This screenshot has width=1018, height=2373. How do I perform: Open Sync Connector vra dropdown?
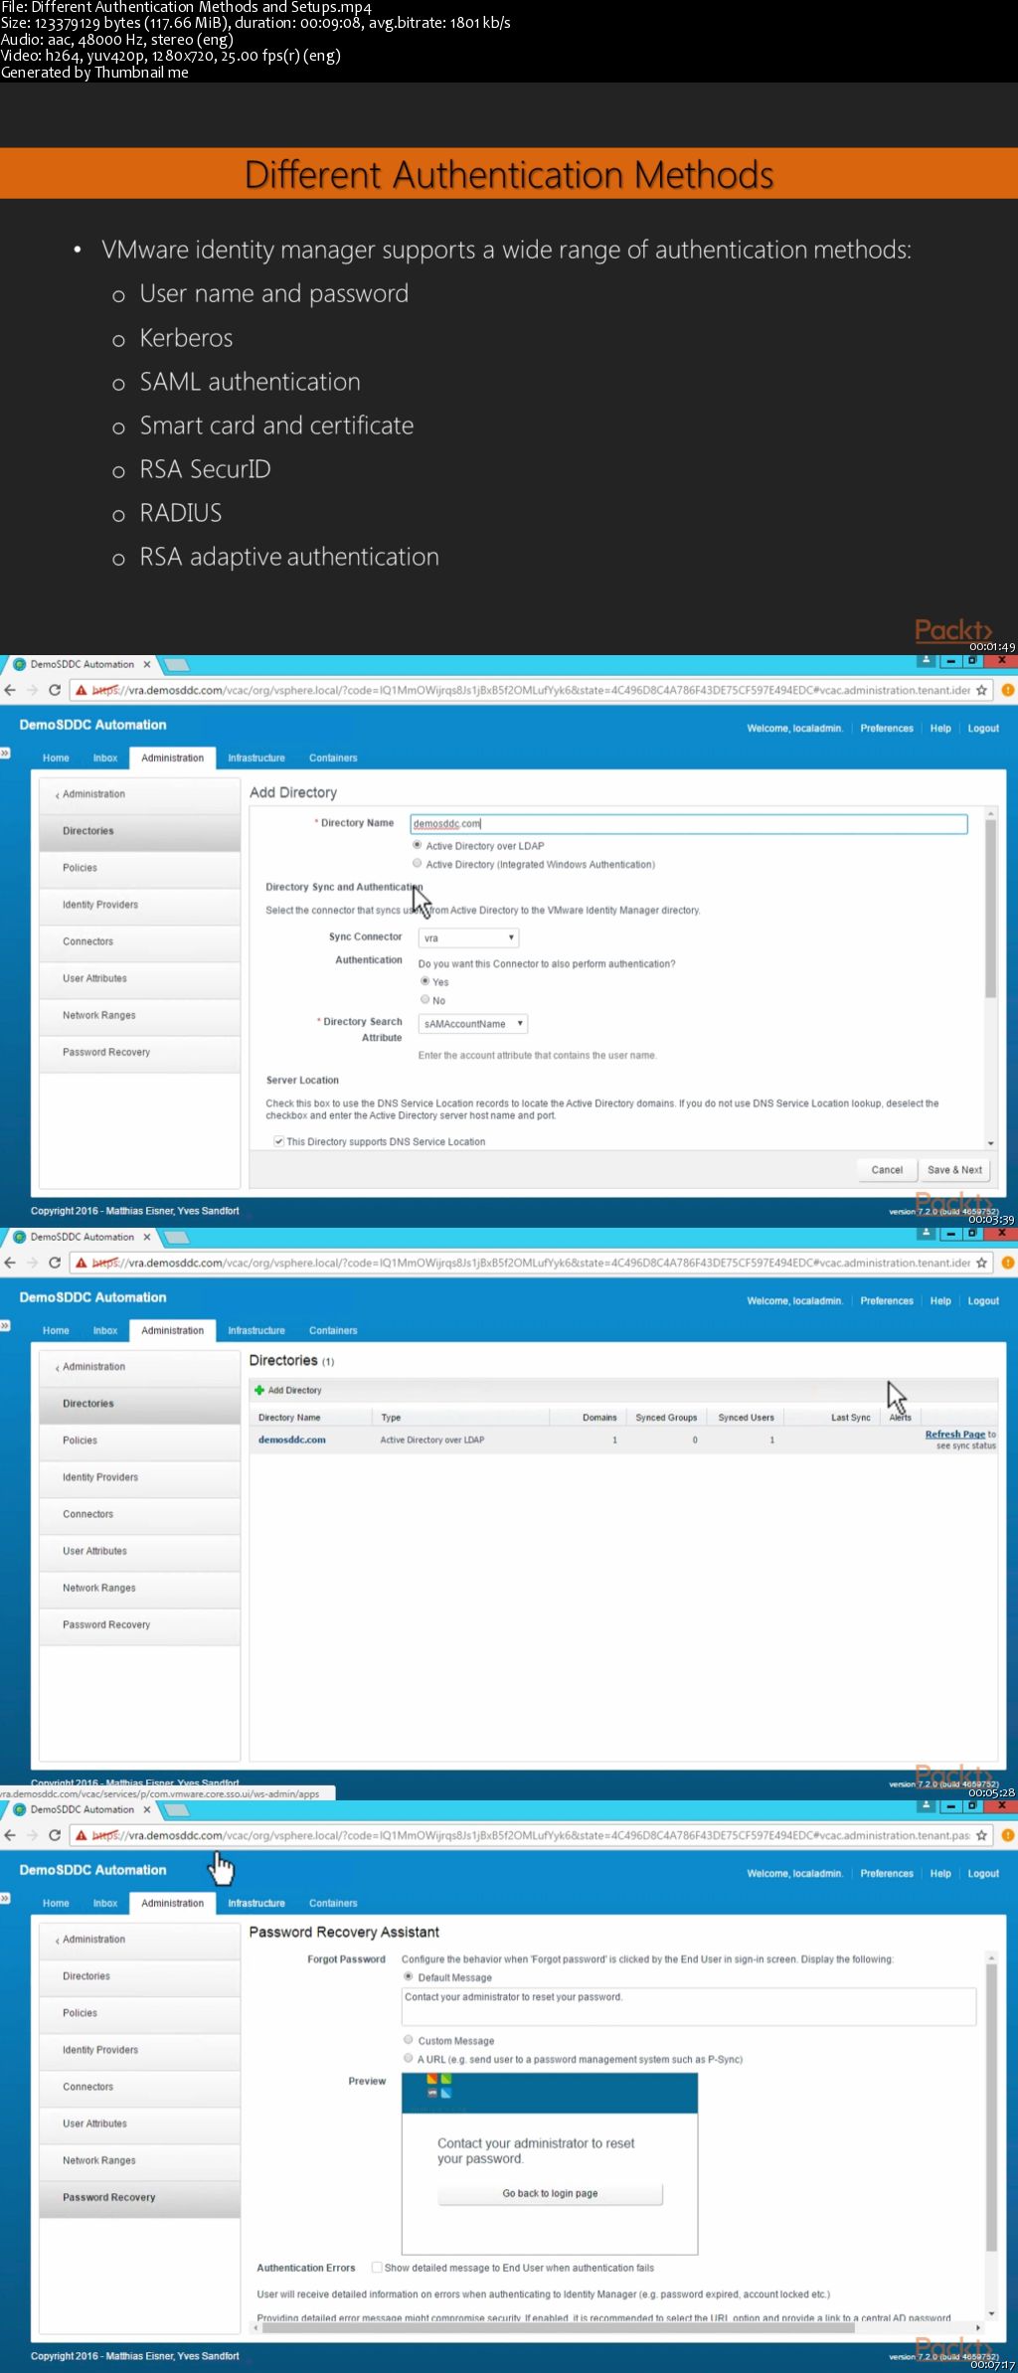(x=468, y=937)
